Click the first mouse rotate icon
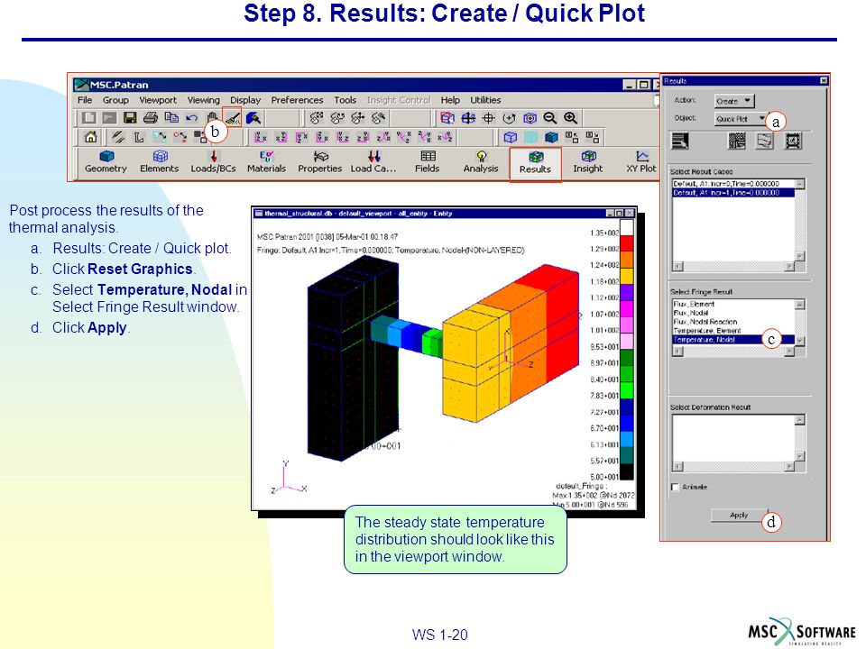 (x=316, y=117)
